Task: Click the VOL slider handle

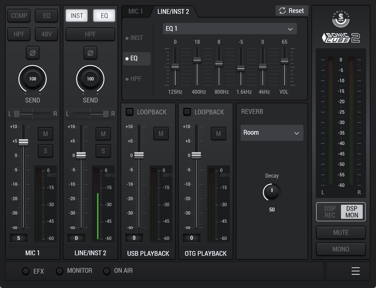Action: (x=284, y=61)
